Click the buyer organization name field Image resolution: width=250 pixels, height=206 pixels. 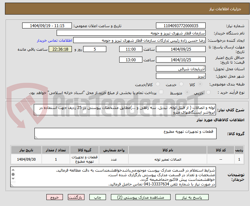[131, 33]
